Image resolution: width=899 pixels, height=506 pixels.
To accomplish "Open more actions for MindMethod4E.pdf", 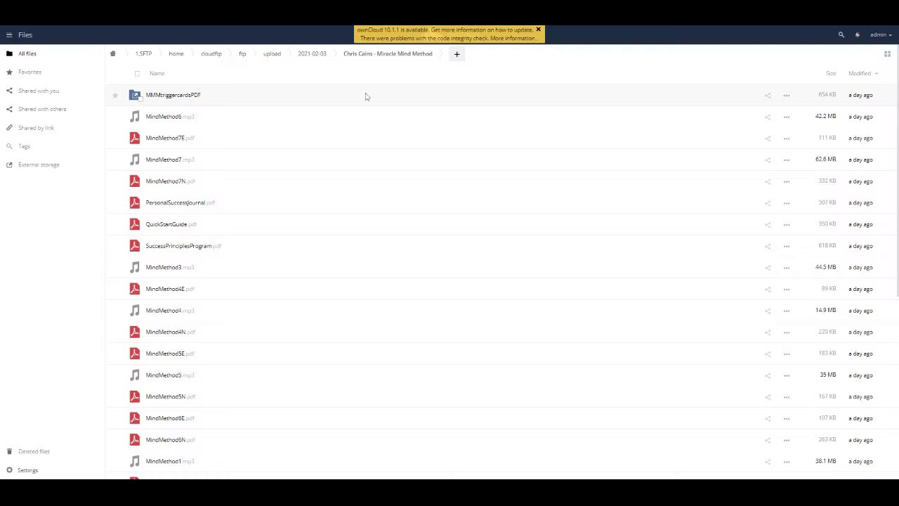I will pyautogui.click(x=787, y=289).
